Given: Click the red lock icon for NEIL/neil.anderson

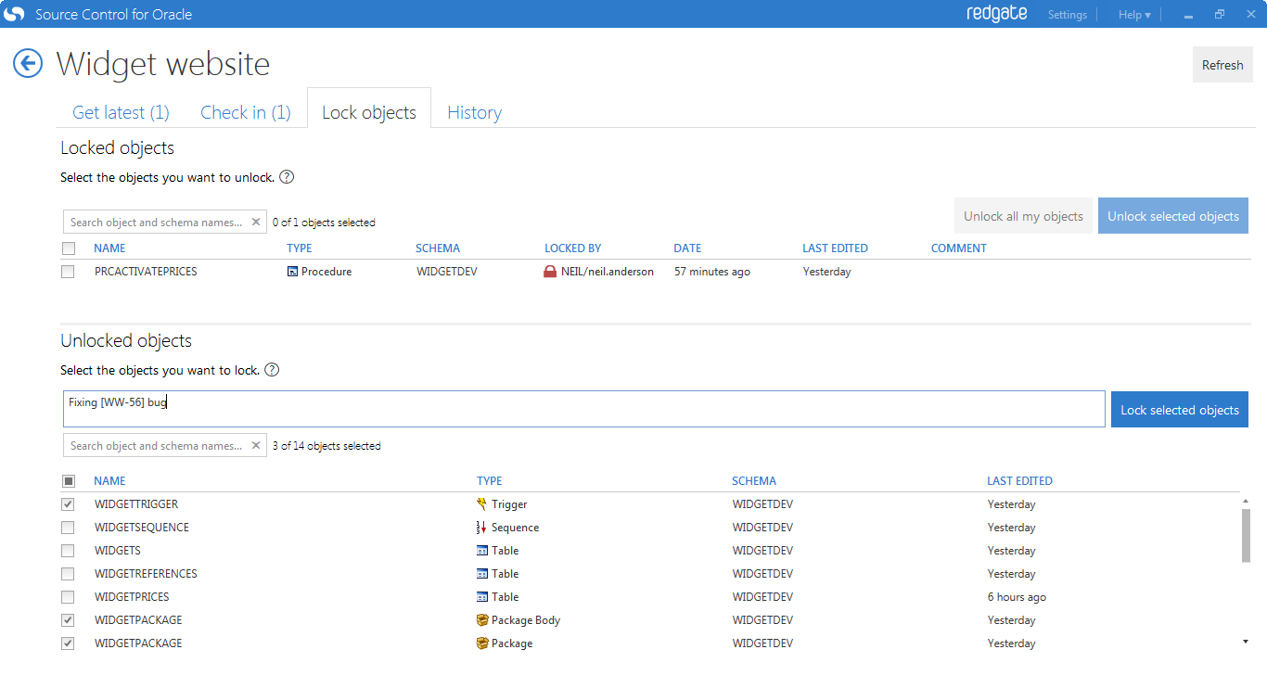Looking at the screenshot, I should [550, 272].
